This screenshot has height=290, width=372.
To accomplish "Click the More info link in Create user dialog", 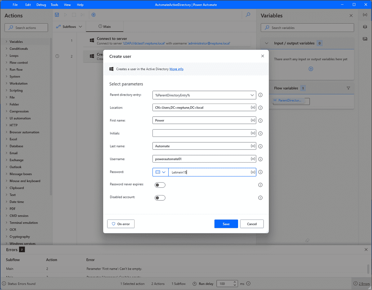I will 176,69.
